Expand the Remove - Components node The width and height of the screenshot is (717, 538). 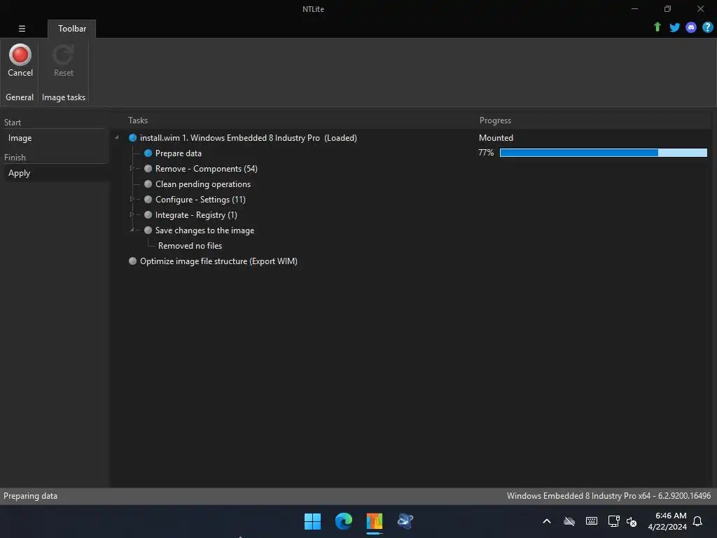(x=132, y=168)
